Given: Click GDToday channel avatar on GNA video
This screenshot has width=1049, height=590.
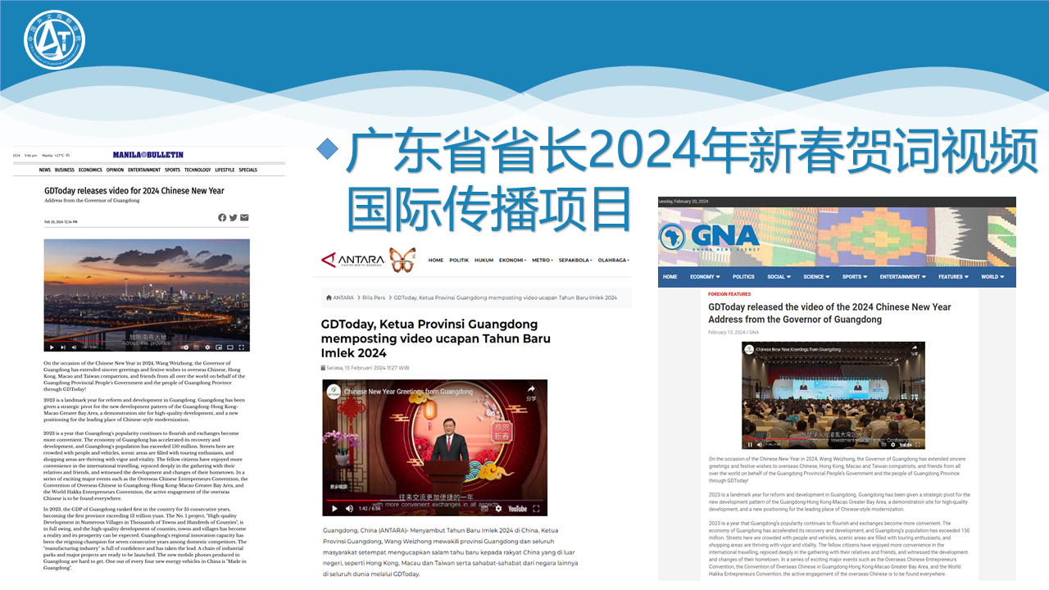Looking at the screenshot, I should click(x=749, y=350).
